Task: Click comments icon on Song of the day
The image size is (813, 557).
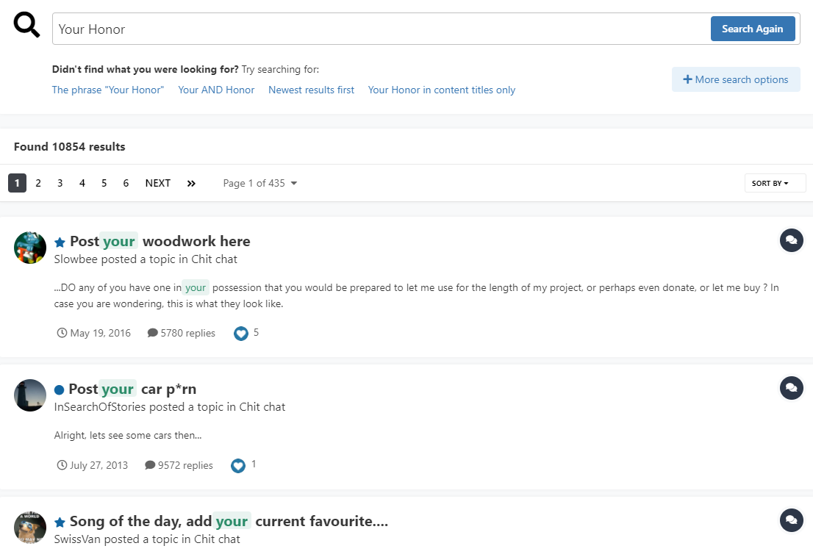Action: click(x=791, y=520)
